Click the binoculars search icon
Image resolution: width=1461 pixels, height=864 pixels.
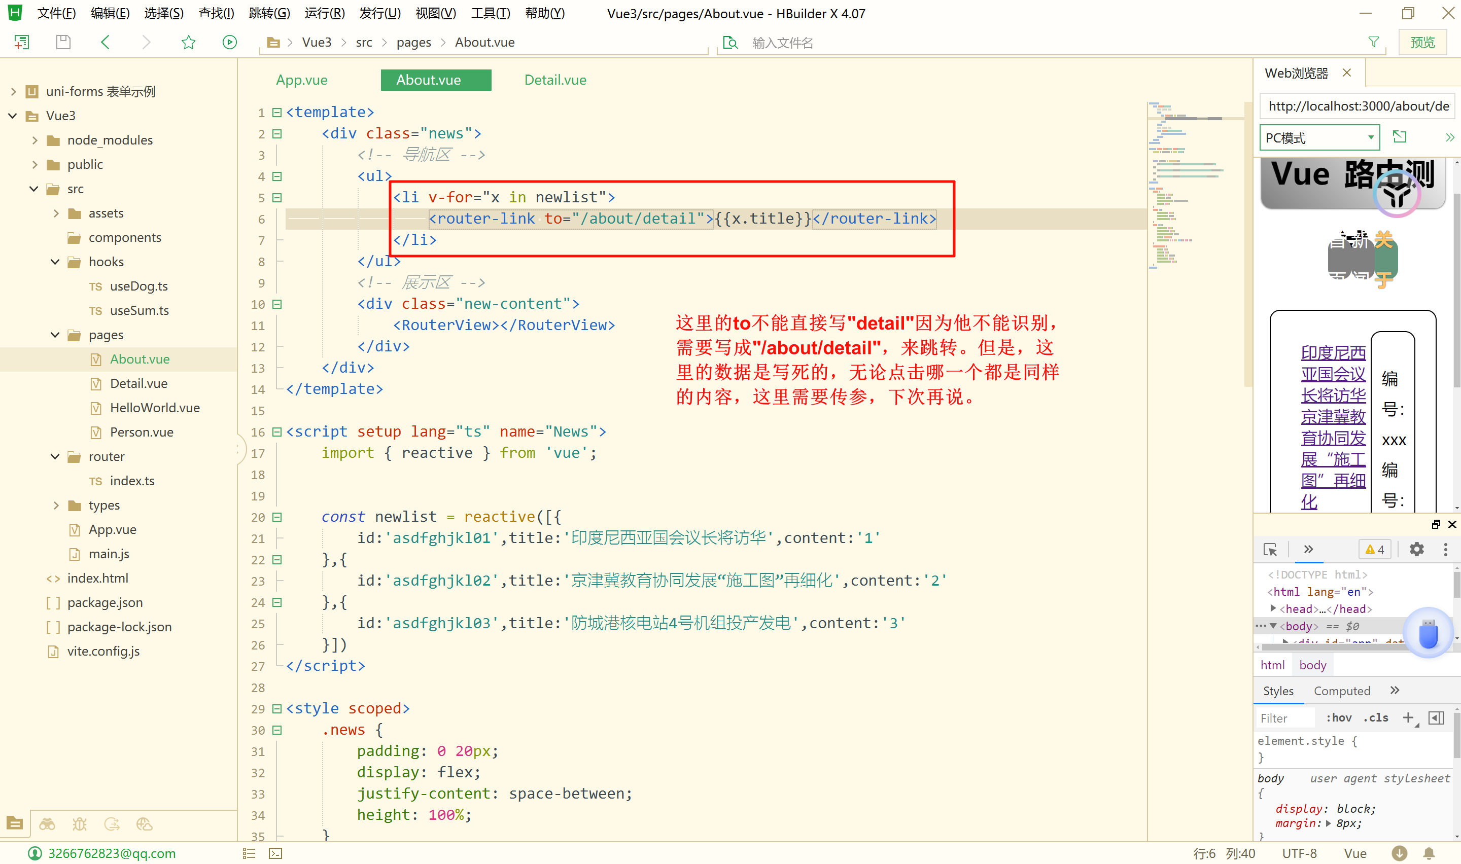47,824
